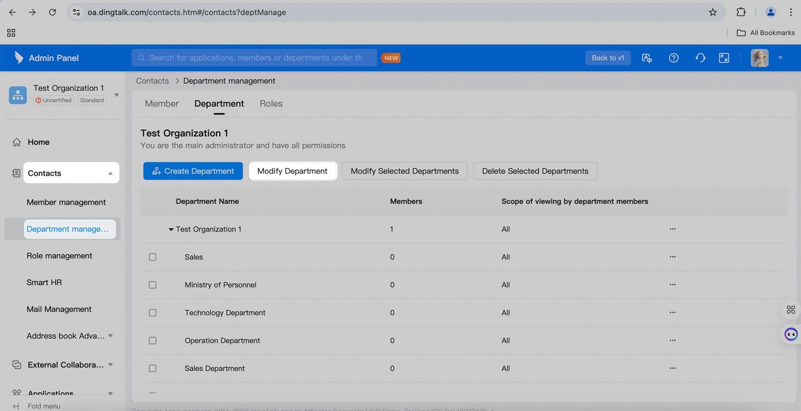Click the admin panel search field
The height and width of the screenshot is (411, 801).
point(254,58)
